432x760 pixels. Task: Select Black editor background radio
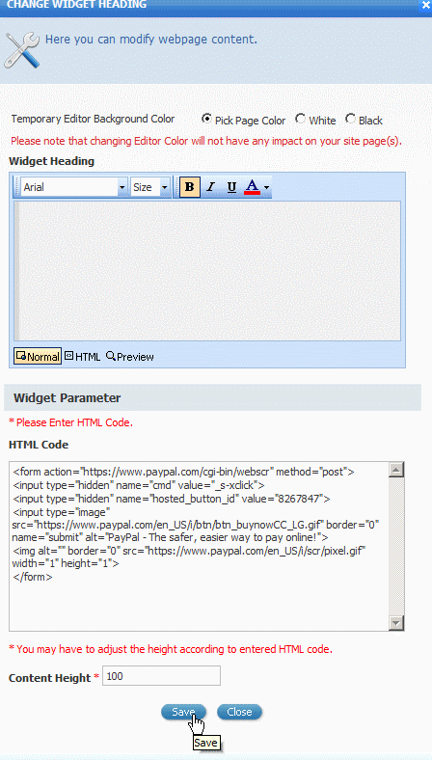350,119
